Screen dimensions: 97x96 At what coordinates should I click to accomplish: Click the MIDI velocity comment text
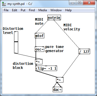(72, 27)
